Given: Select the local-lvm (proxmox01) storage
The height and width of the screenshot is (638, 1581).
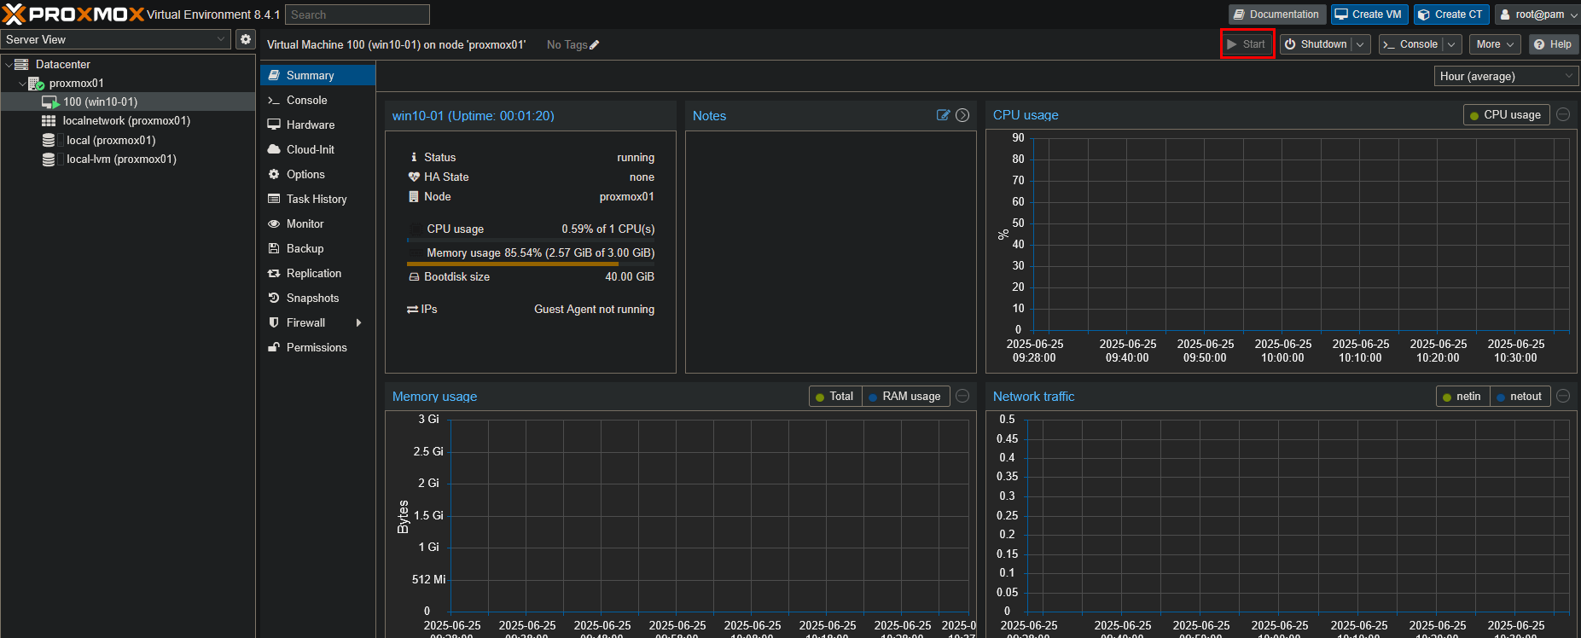Looking at the screenshot, I should coord(120,159).
